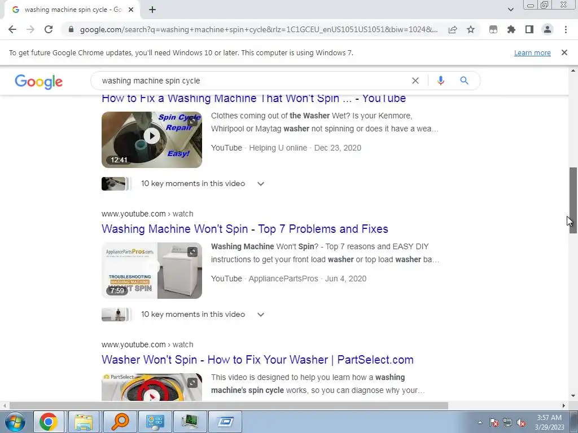
Task: Click the muted volume tray icon
Action: (x=521, y=423)
